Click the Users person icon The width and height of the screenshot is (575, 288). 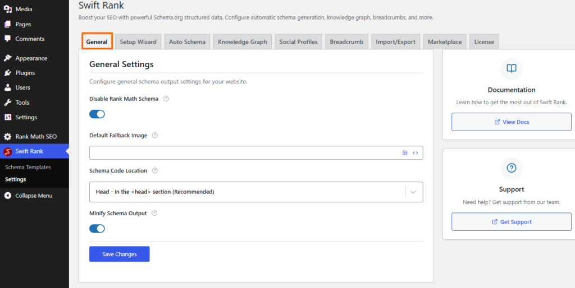(8, 87)
